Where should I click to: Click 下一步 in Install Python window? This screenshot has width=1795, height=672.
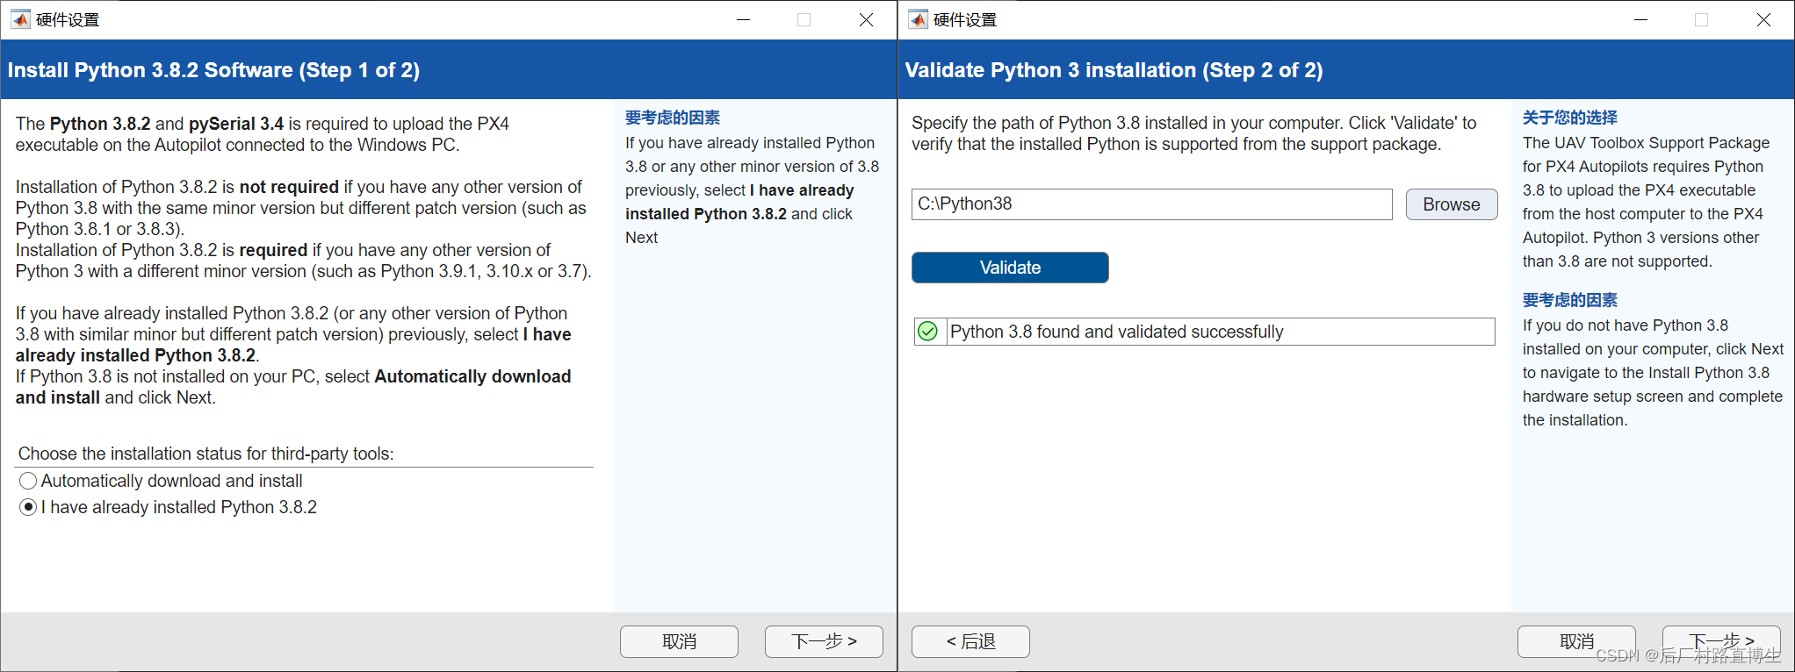pos(824,641)
